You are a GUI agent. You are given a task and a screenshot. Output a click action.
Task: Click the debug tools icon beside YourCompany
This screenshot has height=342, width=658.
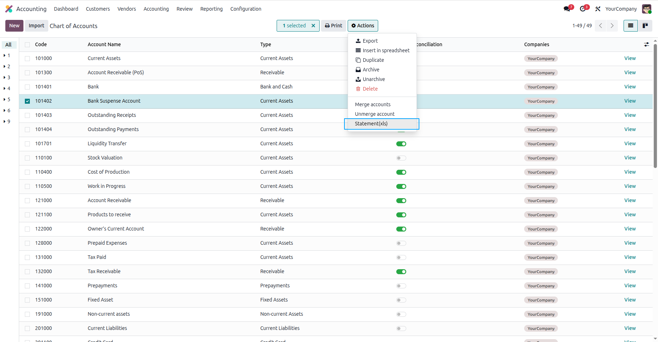[x=598, y=9]
